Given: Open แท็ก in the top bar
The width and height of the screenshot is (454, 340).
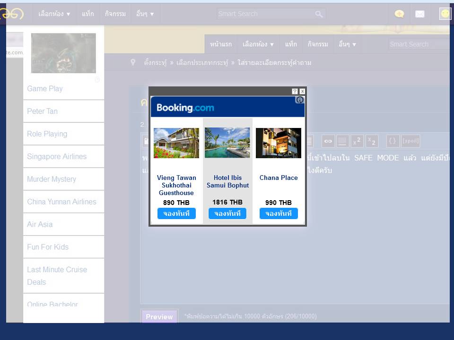Looking at the screenshot, I should pyautogui.click(x=88, y=14).
